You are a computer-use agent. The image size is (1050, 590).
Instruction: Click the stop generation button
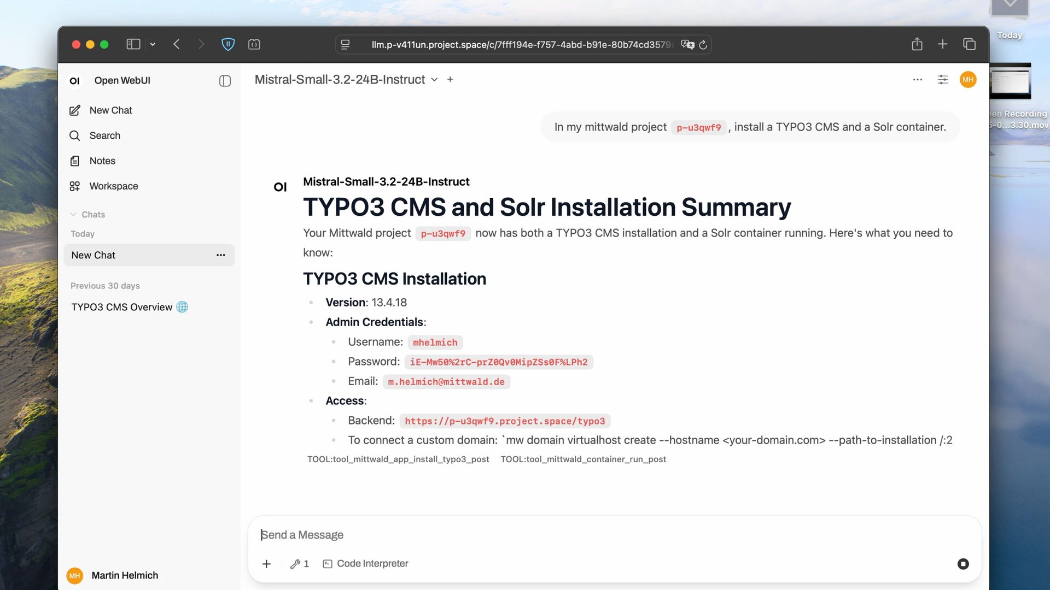963,564
